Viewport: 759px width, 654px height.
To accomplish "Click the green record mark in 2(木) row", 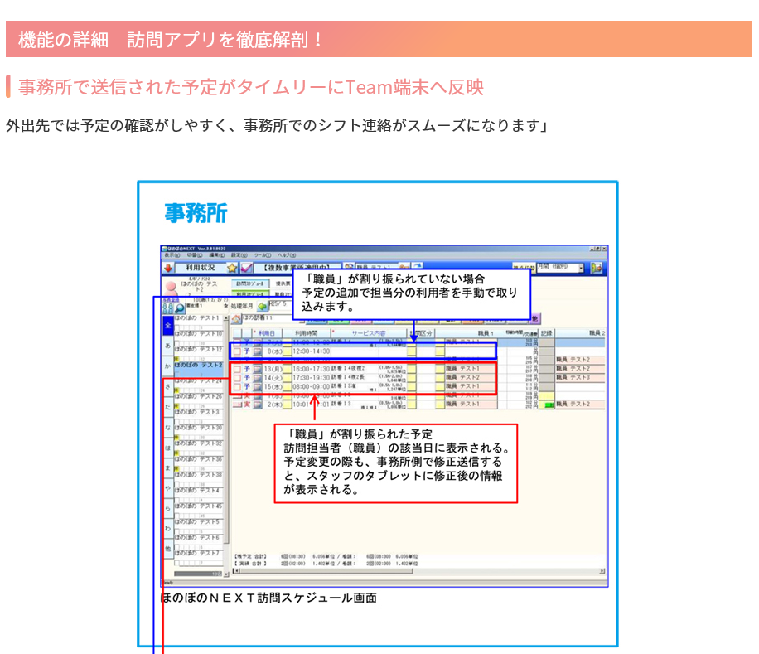I will coord(549,405).
